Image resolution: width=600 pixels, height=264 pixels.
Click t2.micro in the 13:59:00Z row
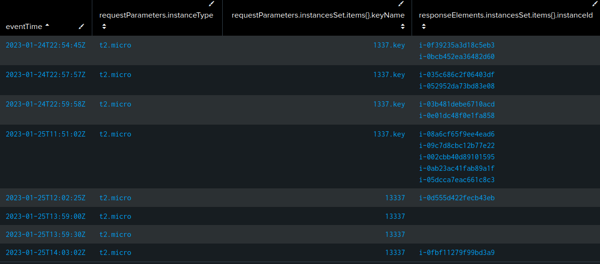click(115, 216)
